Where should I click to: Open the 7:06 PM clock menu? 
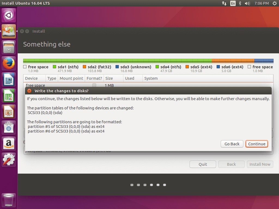[x=262, y=3]
